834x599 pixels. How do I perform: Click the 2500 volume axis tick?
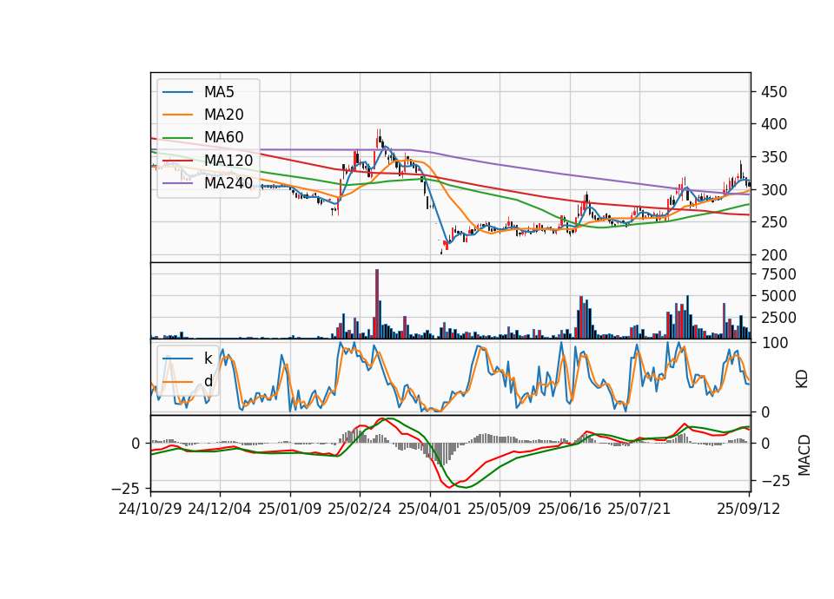point(778,318)
